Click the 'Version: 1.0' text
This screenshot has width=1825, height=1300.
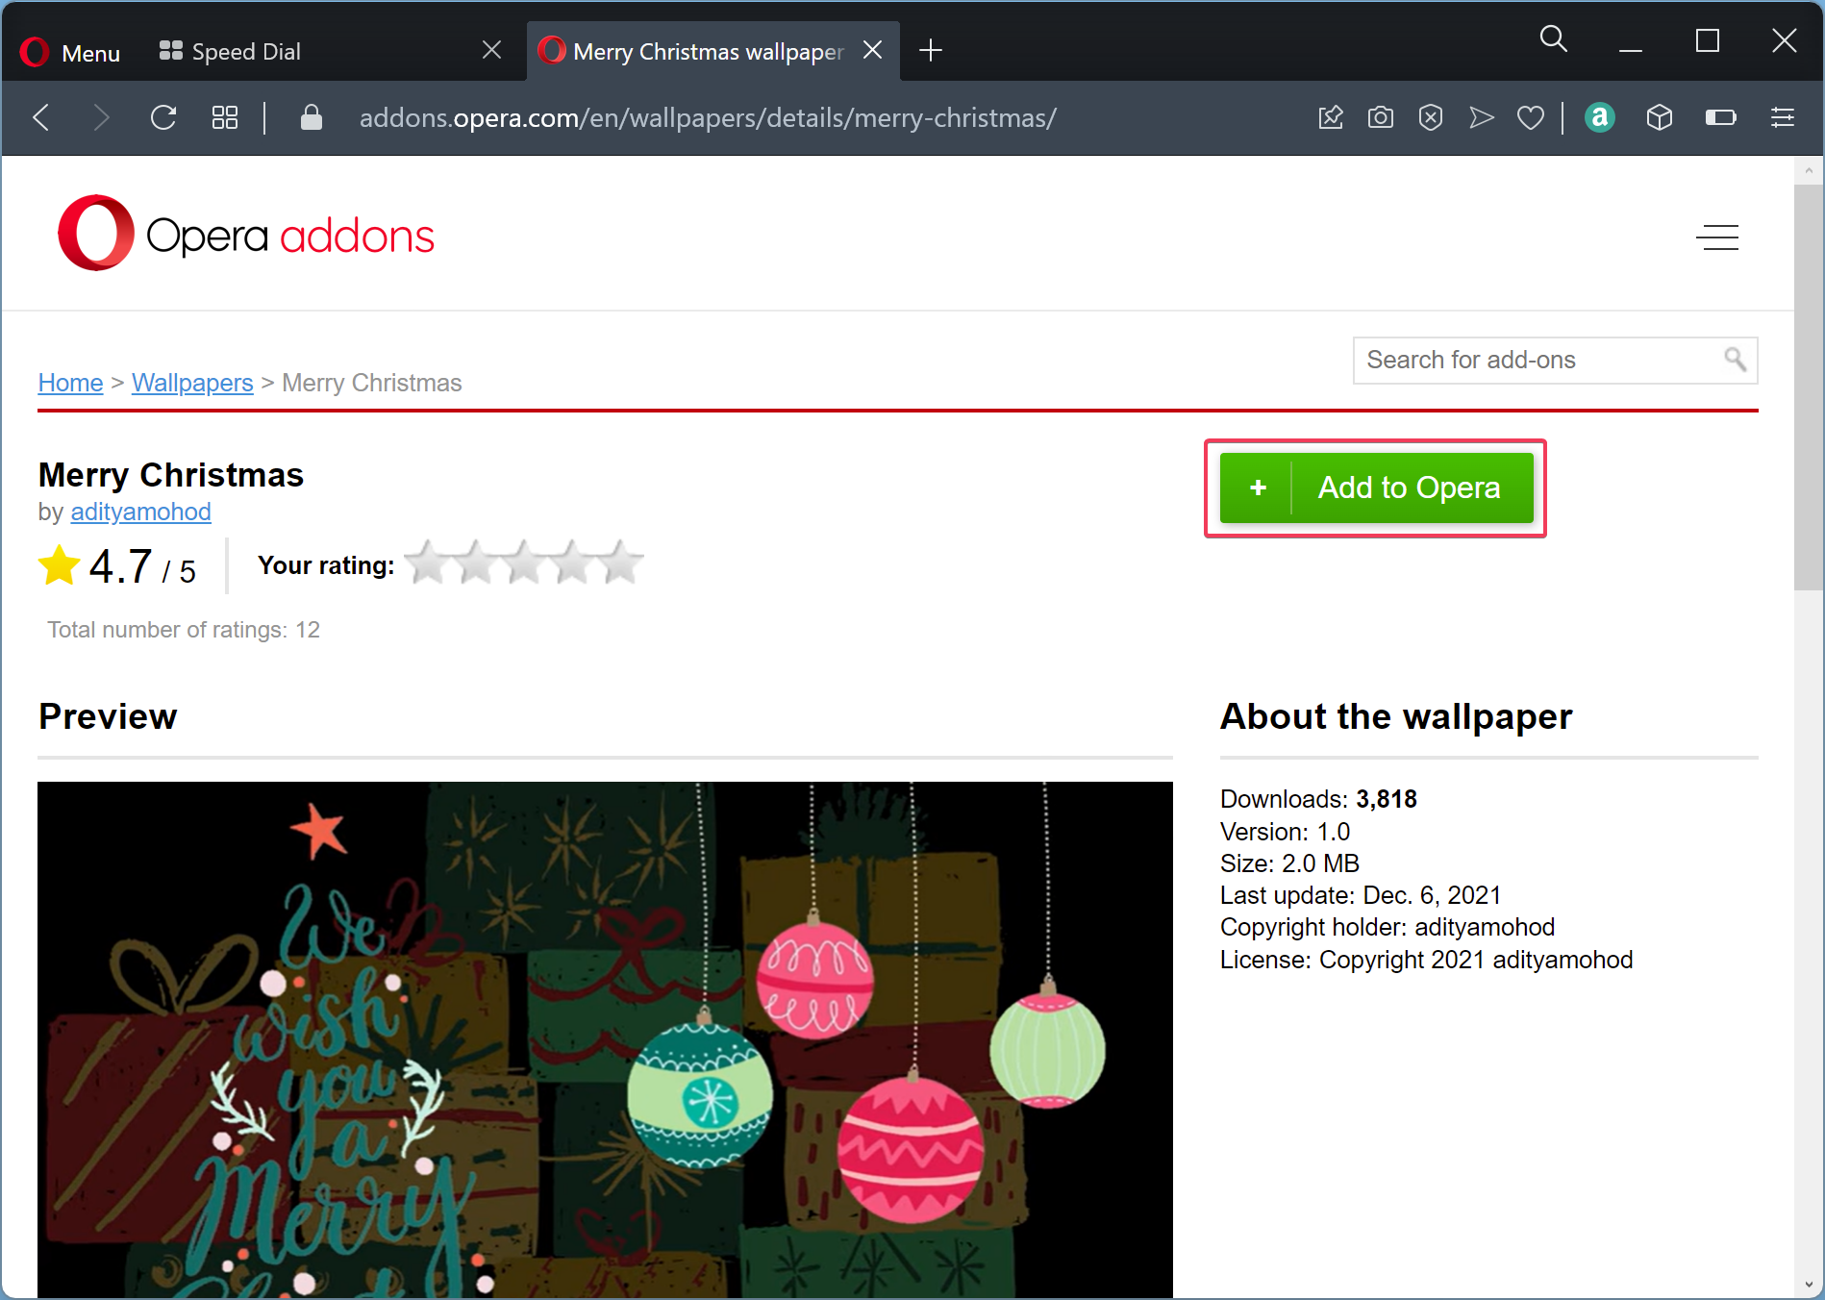pyautogui.click(x=1285, y=832)
